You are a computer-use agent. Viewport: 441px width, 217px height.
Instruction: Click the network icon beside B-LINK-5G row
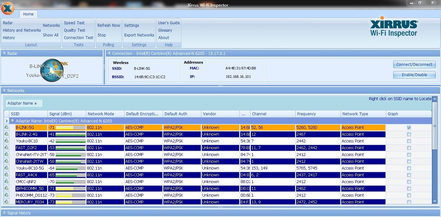tap(6, 128)
